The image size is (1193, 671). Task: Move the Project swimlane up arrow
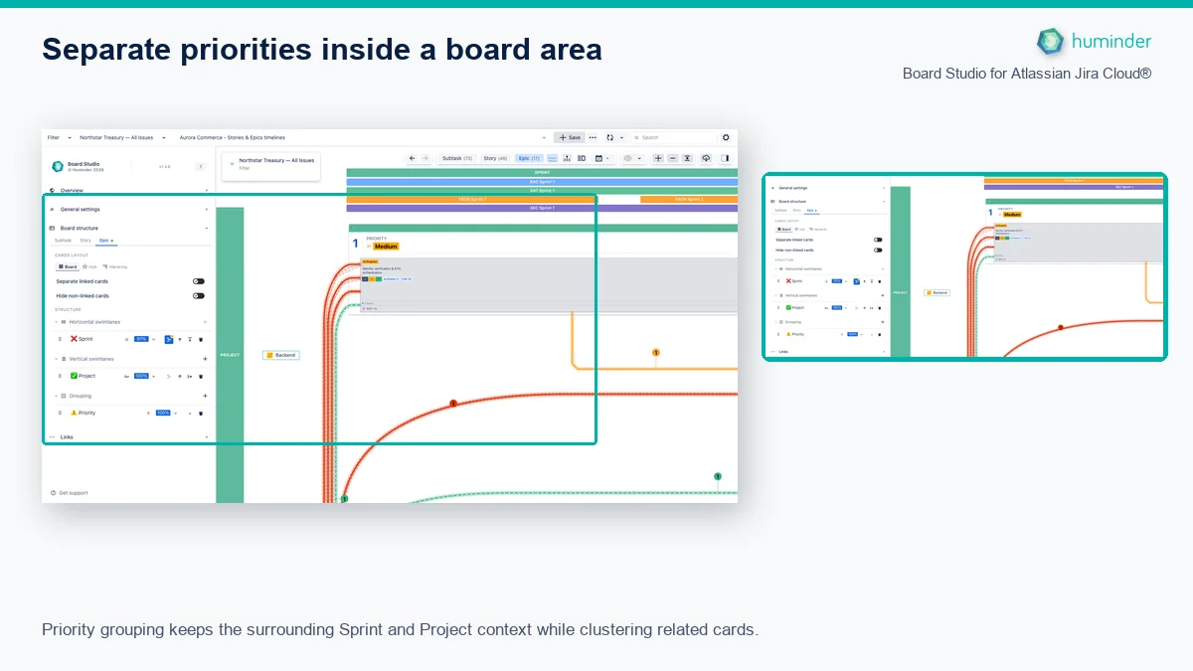coord(180,376)
